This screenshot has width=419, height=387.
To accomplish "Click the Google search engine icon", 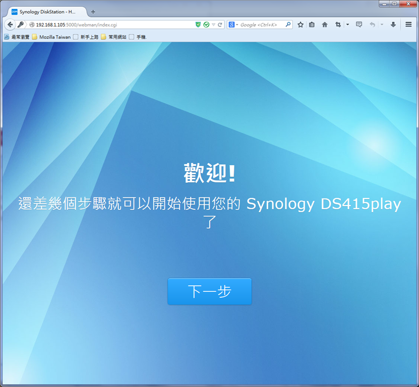I will coord(231,25).
